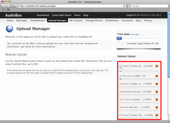
Task: Add bookmark with the plus button
Action: [14, 6]
